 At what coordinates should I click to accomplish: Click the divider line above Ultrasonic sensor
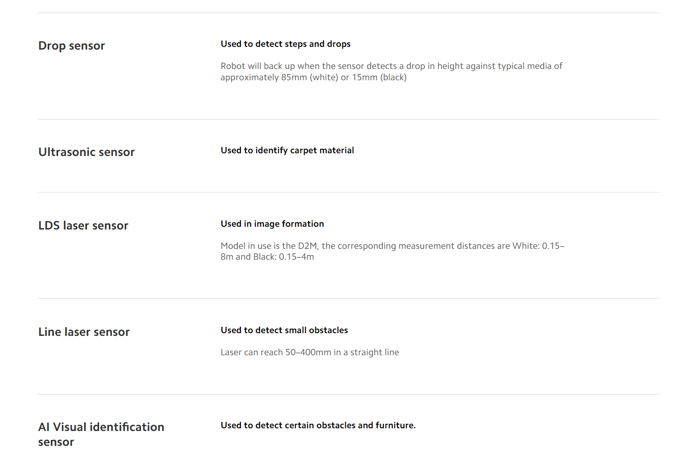[349, 119]
